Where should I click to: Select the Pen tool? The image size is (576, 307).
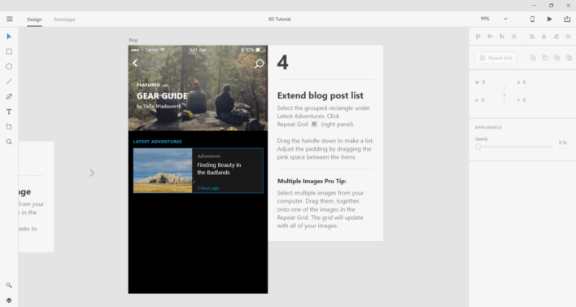click(9, 97)
